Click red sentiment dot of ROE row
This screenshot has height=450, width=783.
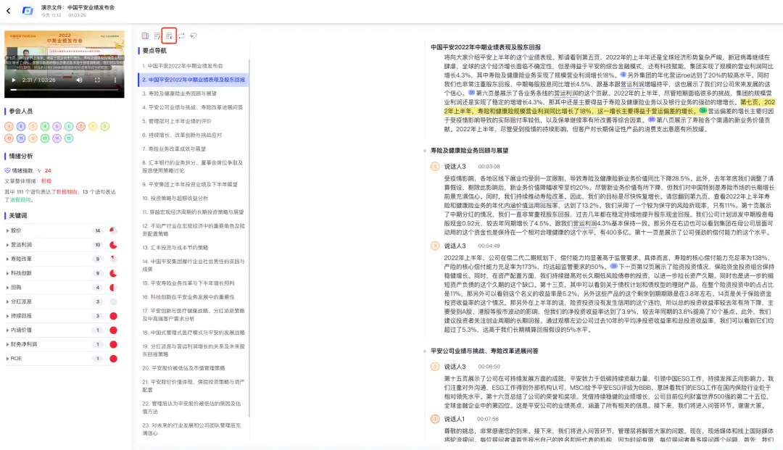pos(113,359)
